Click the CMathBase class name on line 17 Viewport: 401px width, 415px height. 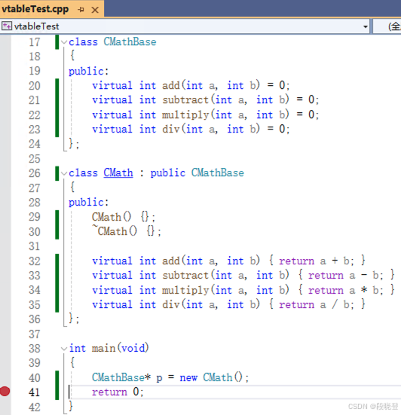130,42
